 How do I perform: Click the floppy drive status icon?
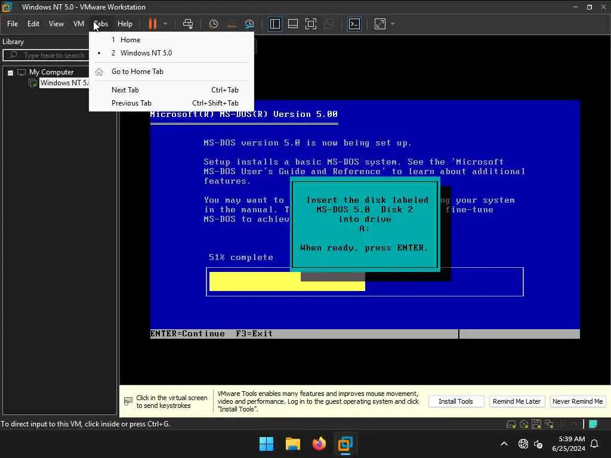pyautogui.click(x=536, y=424)
